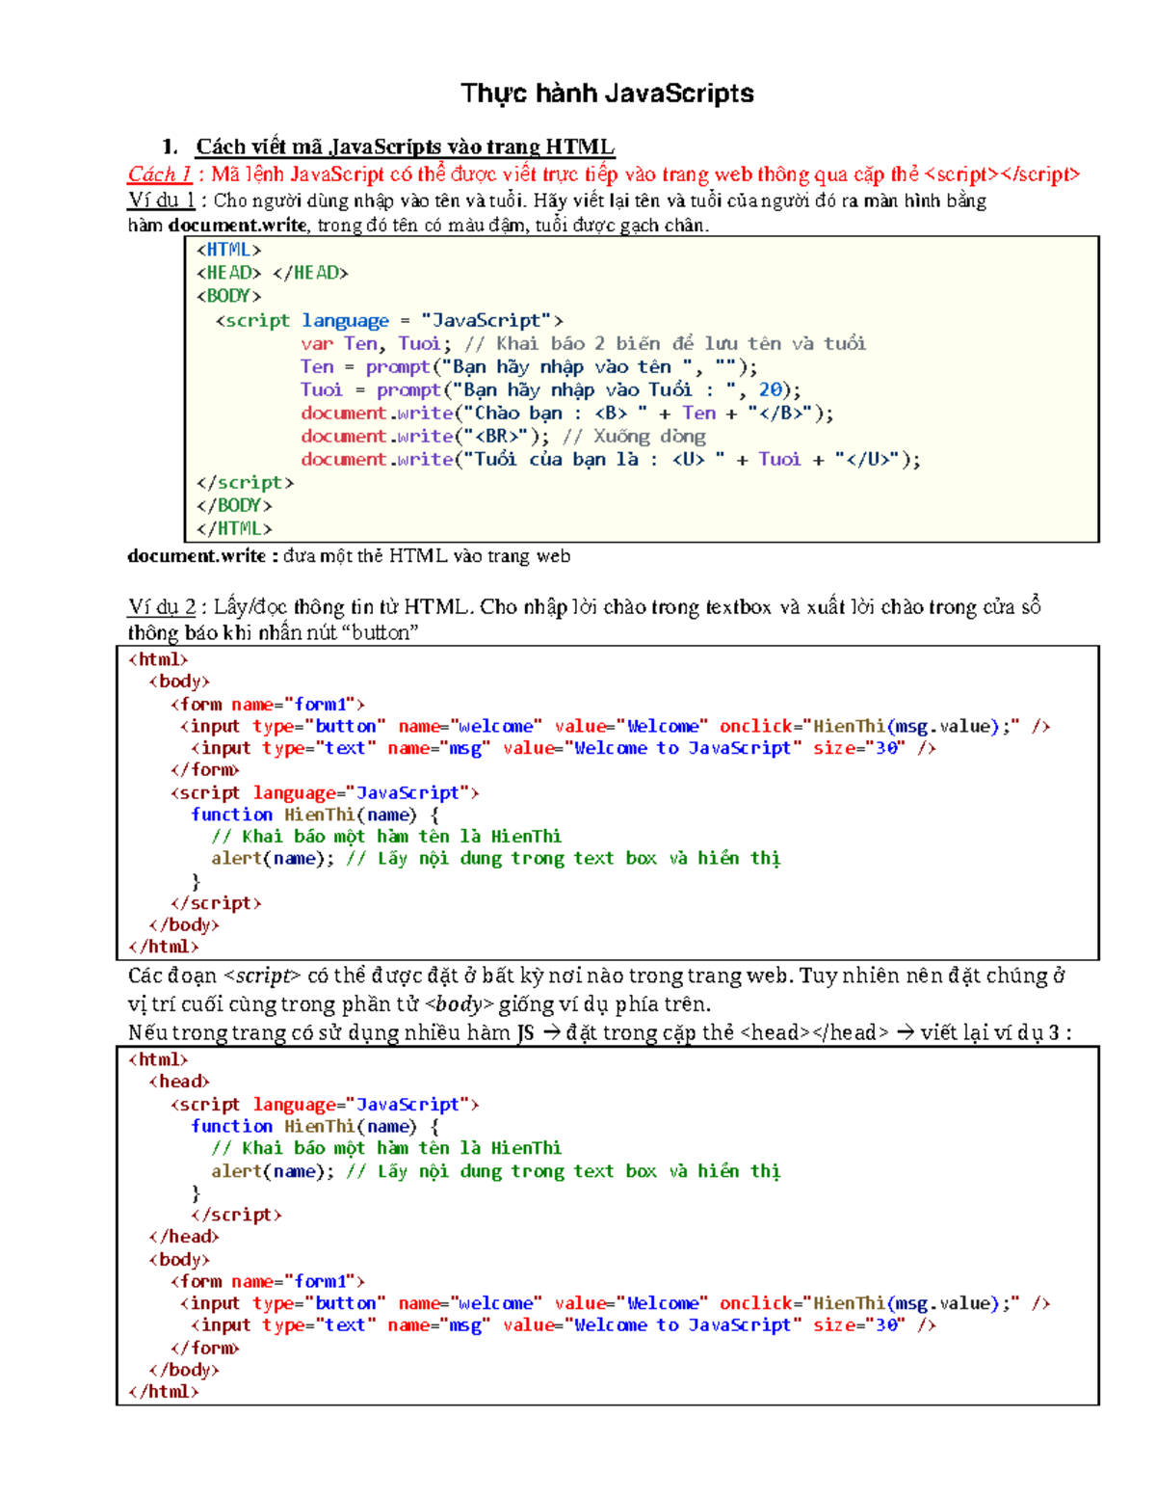Select the <head> tag in example 3
This screenshot has height=1497, width=1156.
click(x=178, y=1082)
